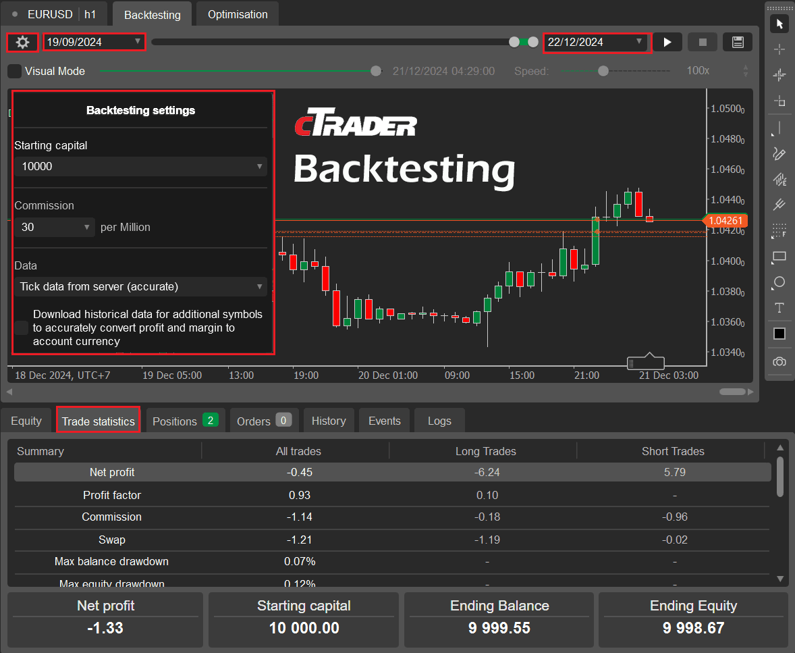The image size is (795, 653).
Task: Tick the download historical data checkbox
Action: (x=22, y=328)
